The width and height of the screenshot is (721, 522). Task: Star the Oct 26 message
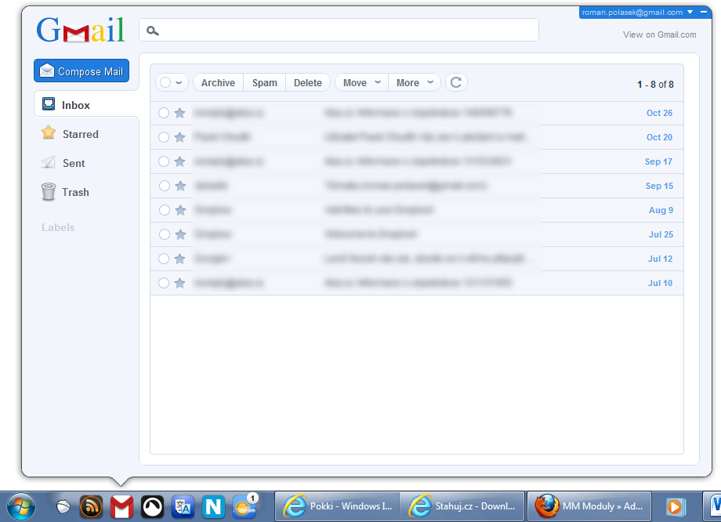tap(179, 113)
